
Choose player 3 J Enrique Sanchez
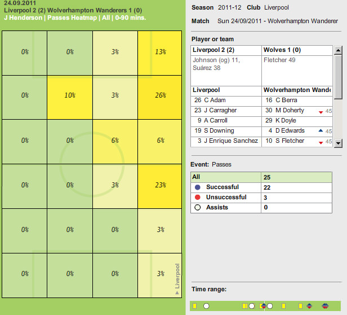click(226, 141)
